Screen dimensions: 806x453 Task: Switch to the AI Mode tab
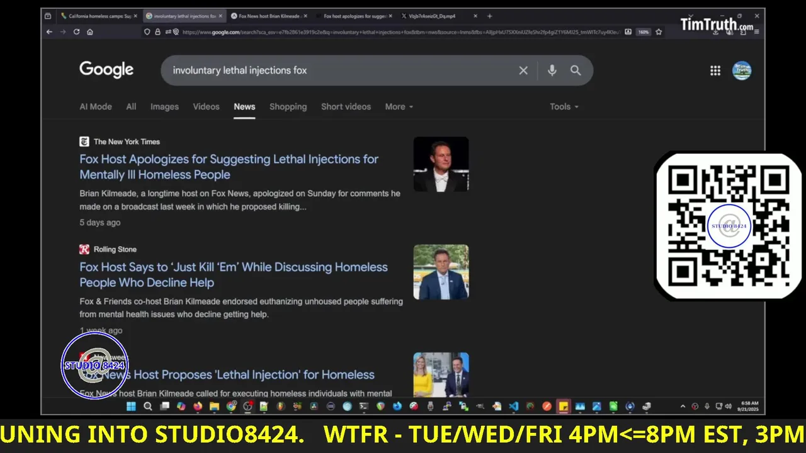coord(96,106)
